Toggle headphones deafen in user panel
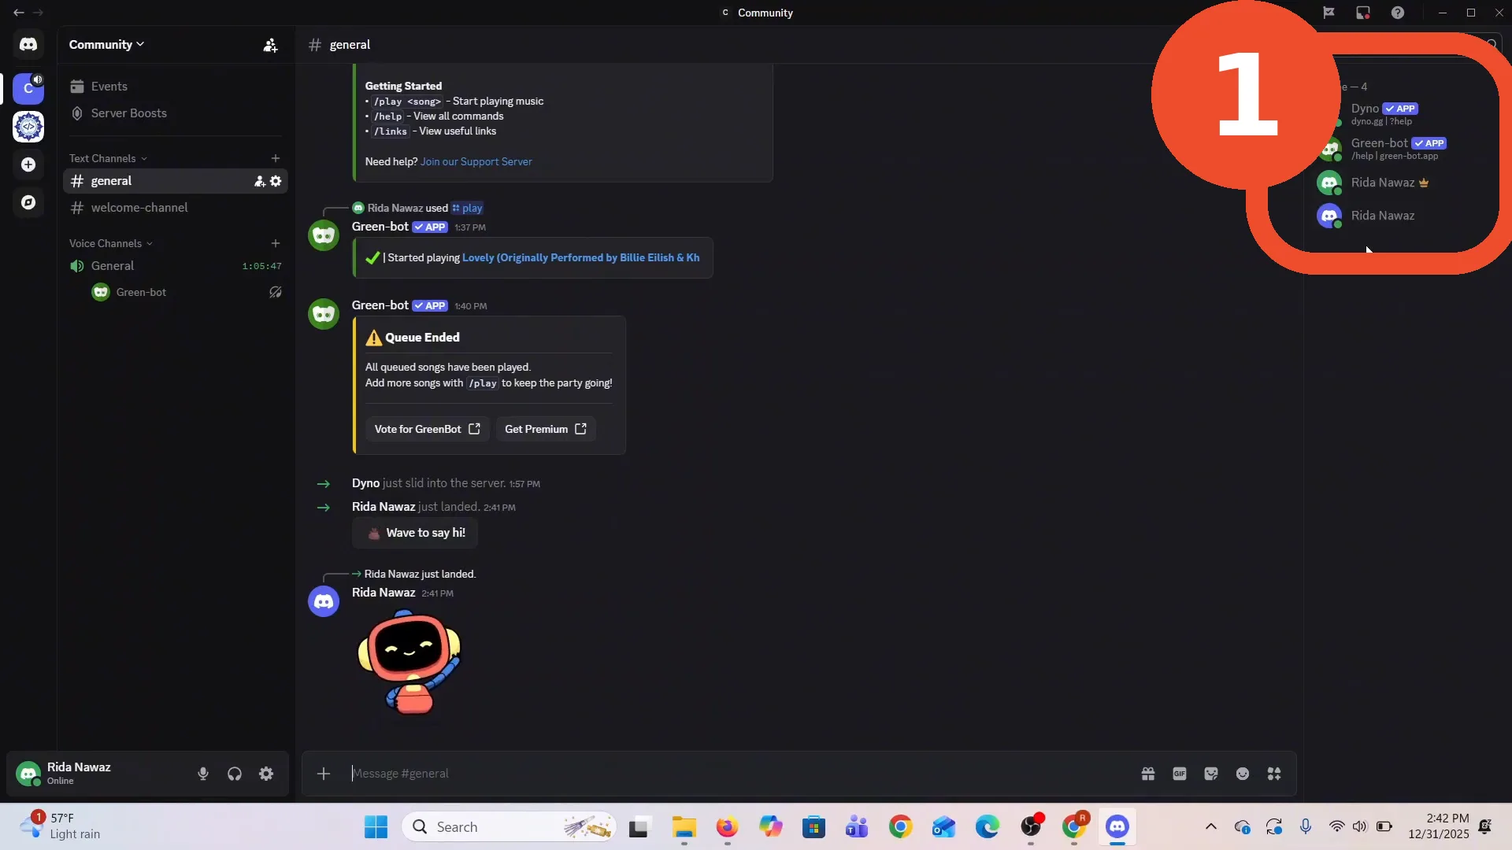This screenshot has width=1512, height=850. pyautogui.click(x=235, y=774)
